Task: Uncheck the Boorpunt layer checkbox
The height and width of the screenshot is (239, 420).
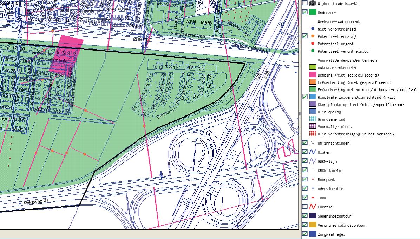Action: coord(304,180)
